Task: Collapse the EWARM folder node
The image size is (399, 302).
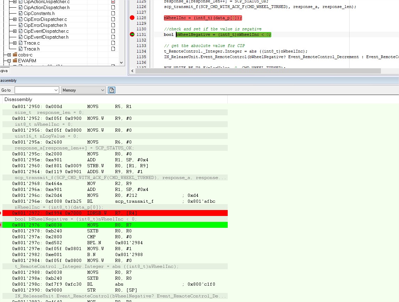Action: tap(9, 61)
